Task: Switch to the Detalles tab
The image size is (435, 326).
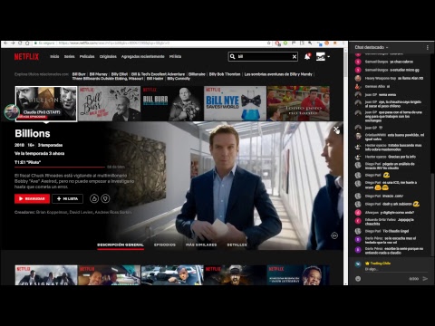Action: (x=237, y=244)
